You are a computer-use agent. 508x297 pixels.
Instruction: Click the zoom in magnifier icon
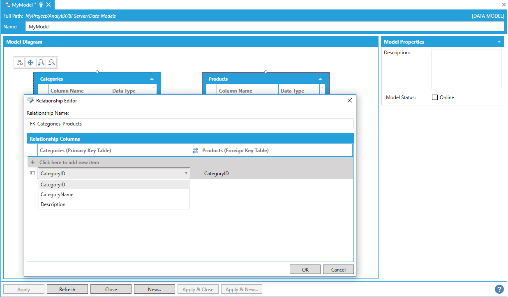(41, 63)
